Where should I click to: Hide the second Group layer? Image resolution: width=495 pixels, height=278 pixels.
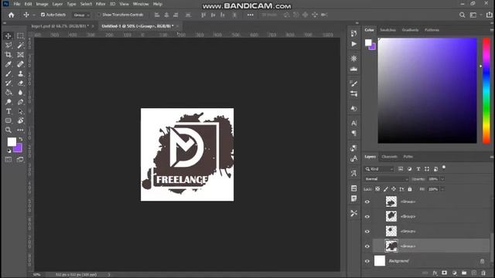(367, 216)
